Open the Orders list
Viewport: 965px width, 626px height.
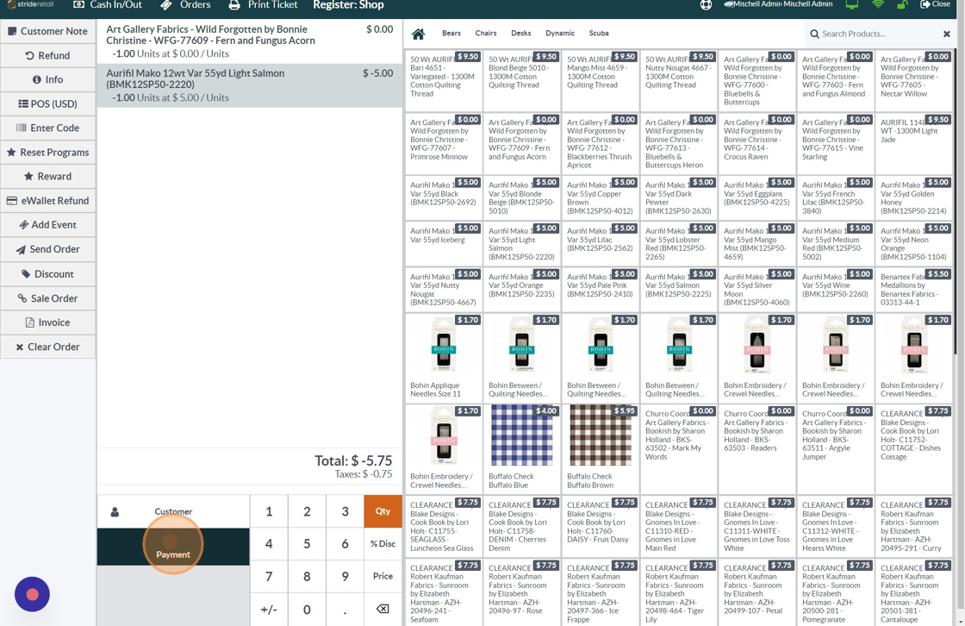(x=185, y=5)
